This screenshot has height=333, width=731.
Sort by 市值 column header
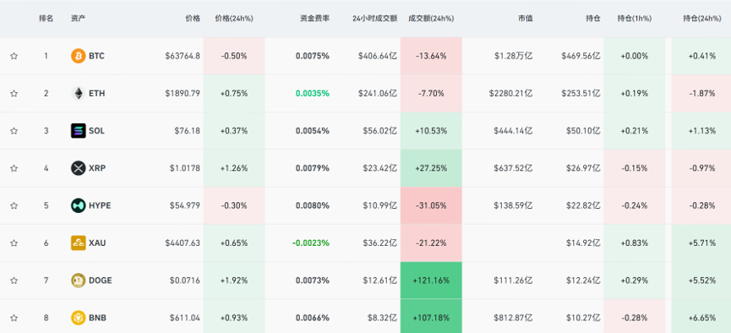526,19
